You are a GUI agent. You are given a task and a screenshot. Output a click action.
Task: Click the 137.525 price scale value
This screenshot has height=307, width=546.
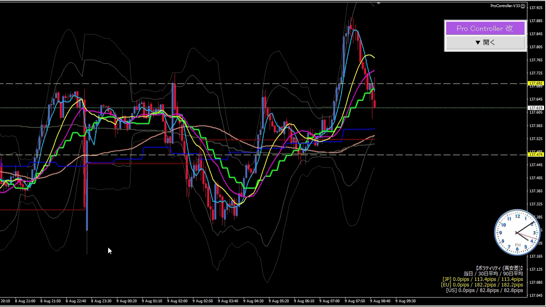[536, 139]
